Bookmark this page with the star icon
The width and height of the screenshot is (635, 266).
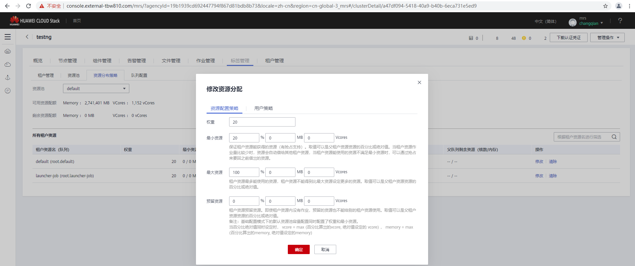tap(605, 6)
